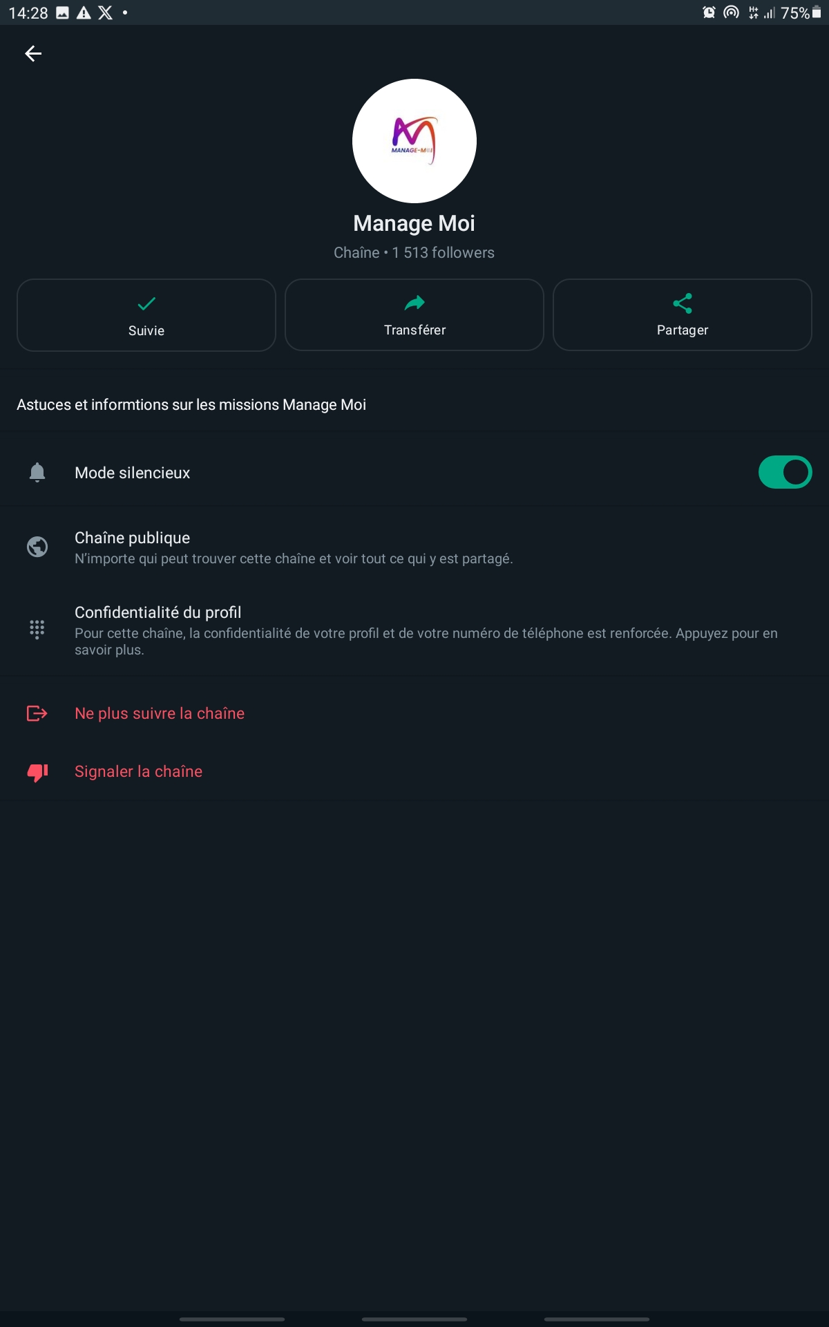829x1327 pixels.
Task: Tap the red thumbs-down report icon
Action: point(37,772)
